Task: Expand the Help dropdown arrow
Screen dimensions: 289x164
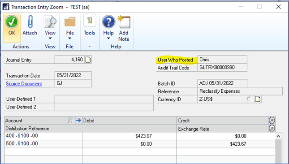Action: click(x=108, y=39)
